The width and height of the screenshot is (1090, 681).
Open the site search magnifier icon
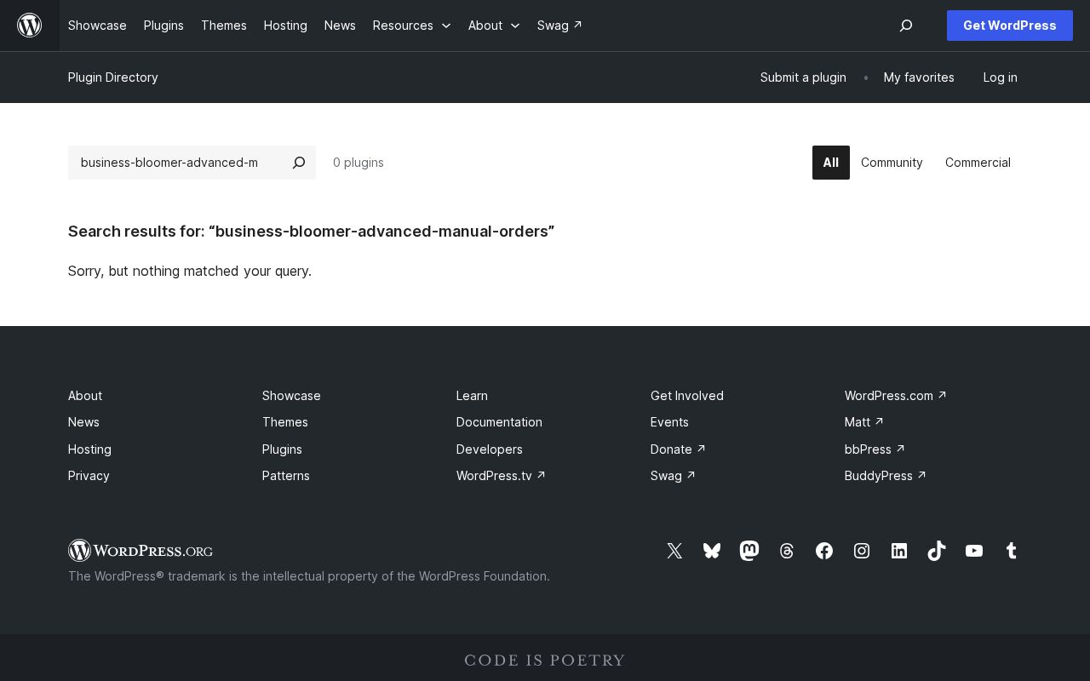[x=906, y=26]
